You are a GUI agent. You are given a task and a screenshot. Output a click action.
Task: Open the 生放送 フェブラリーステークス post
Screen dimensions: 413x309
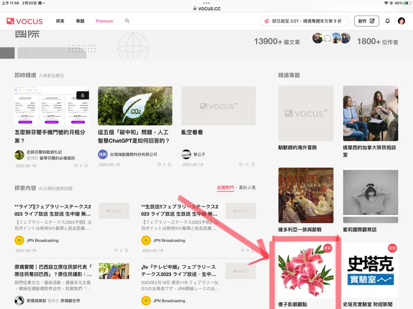(180, 210)
